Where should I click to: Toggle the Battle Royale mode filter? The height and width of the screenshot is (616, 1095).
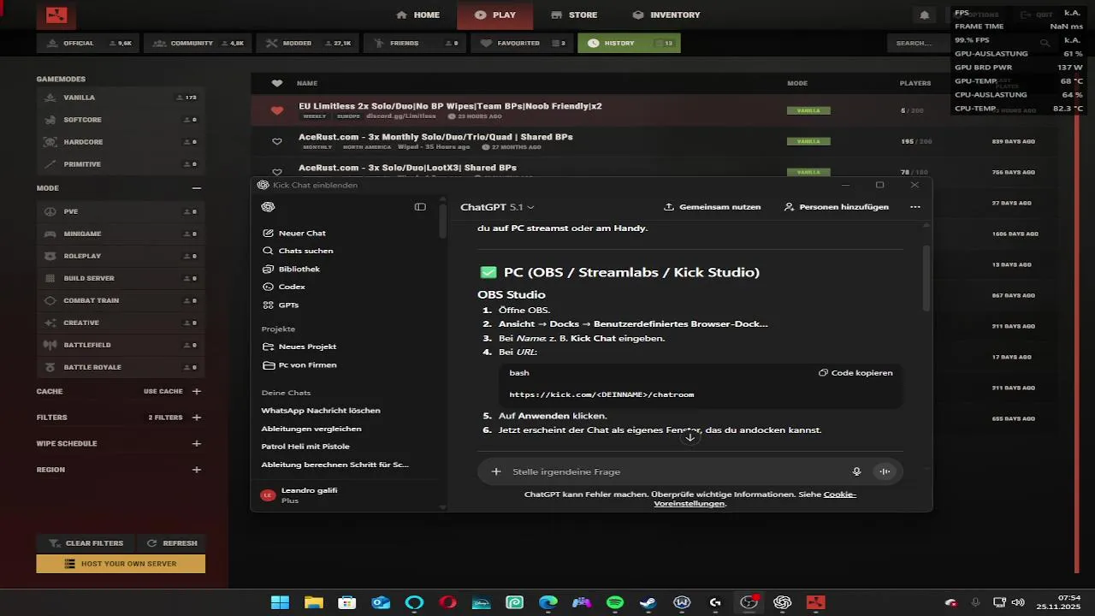coord(121,367)
